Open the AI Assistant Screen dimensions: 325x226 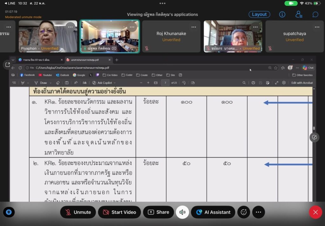213,212
